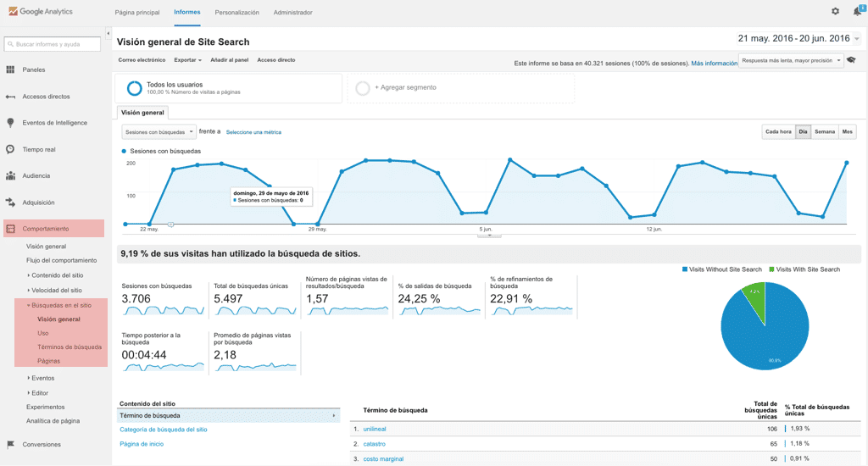This screenshot has height=466, width=868.
Task: Click the Tiempo real icon
Action: tap(10, 149)
